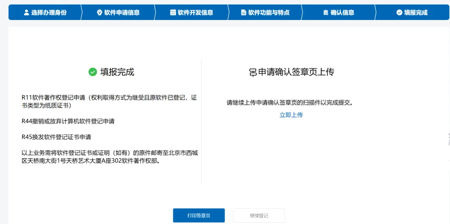Click the document icon beside 软件功能与特点
This screenshot has height=224, width=450.
pos(243,12)
